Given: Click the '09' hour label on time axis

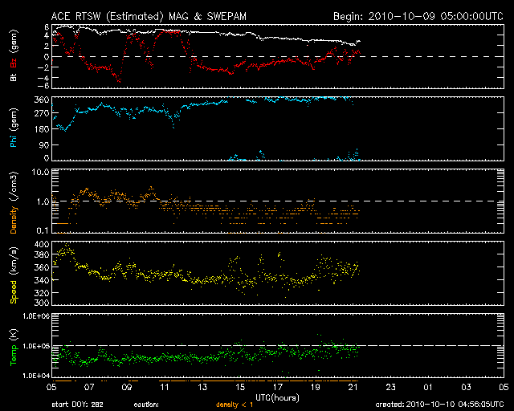Looking at the screenshot, I should (x=127, y=388).
